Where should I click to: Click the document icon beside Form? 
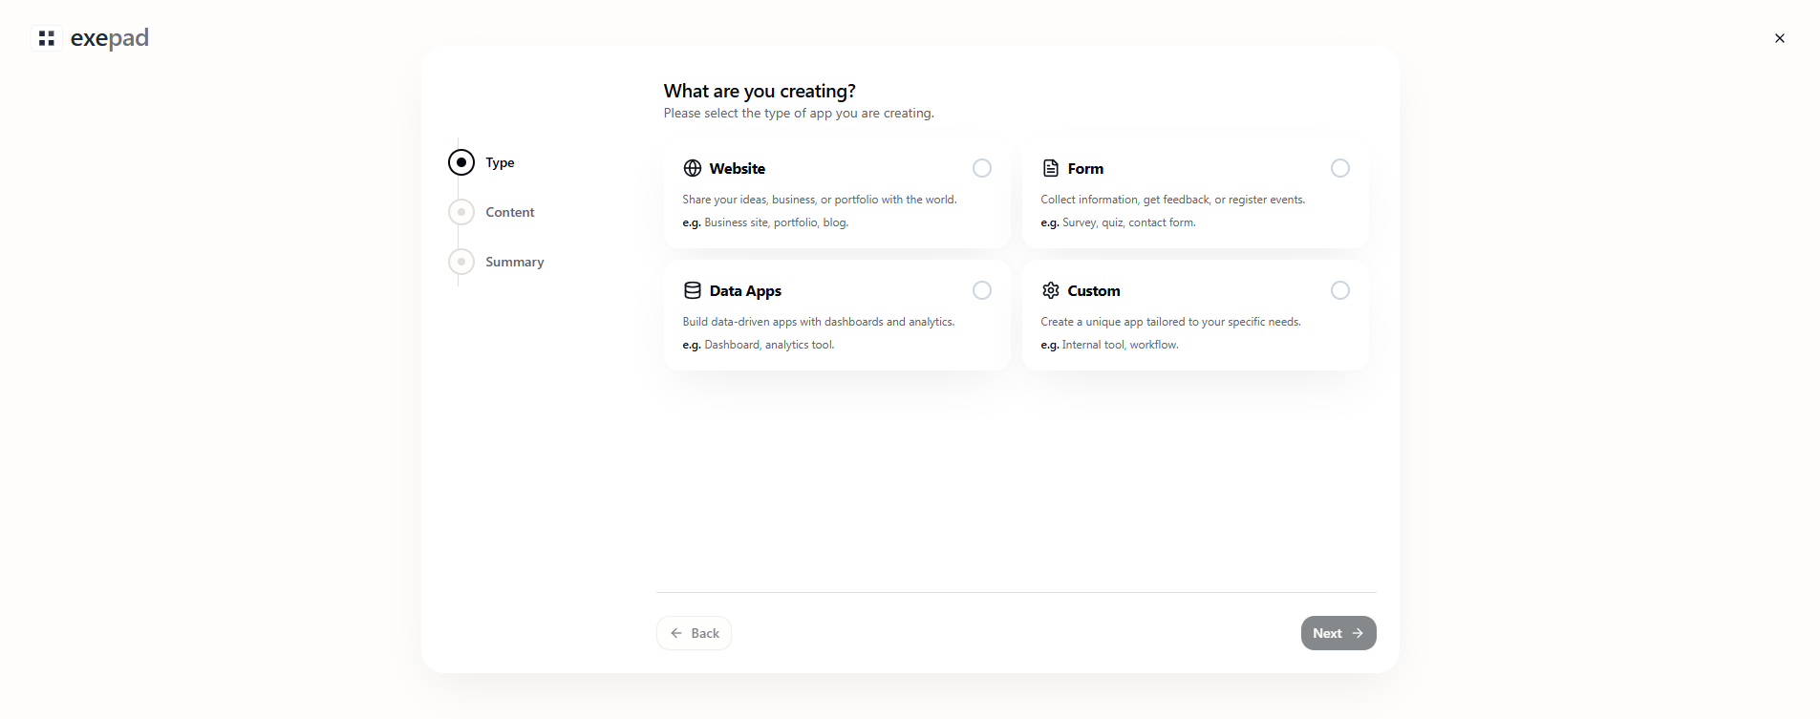tap(1051, 168)
